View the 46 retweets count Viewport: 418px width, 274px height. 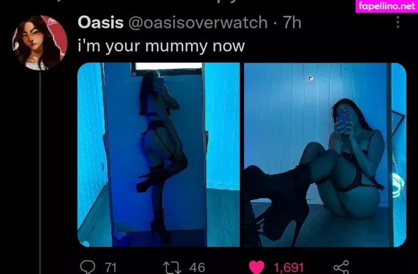197,268
